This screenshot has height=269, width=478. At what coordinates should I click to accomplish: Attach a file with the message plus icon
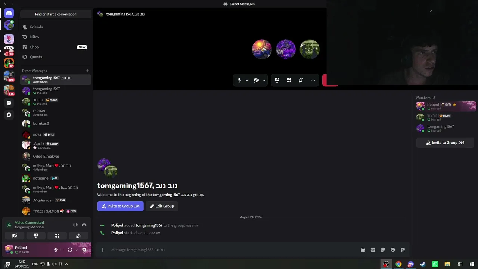coord(102,250)
